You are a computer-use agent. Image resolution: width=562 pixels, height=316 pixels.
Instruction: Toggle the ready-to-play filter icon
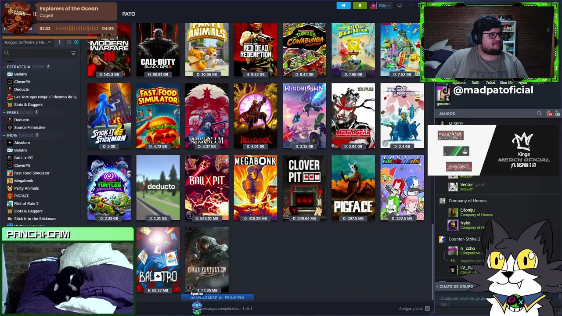coord(76,42)
